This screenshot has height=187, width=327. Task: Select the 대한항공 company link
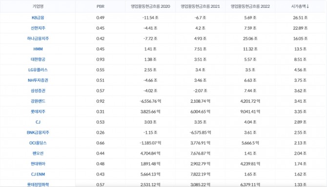point(38,59)
